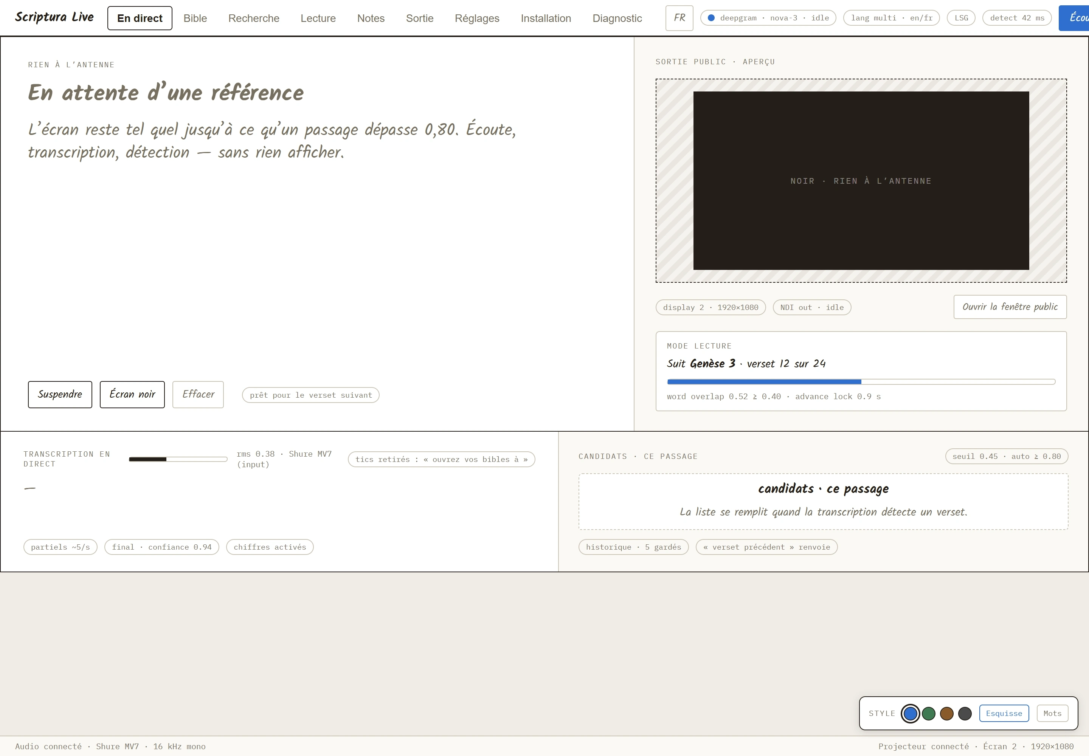This screenshot has width=1089, height=756.
Task: Click the display 2 · 1920×1080 pill
Action: [710, 307]
